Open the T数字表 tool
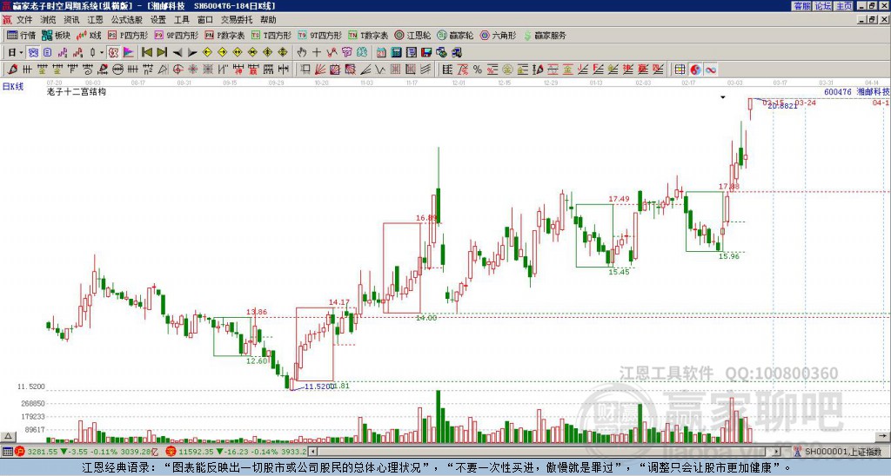 point(368,35)
